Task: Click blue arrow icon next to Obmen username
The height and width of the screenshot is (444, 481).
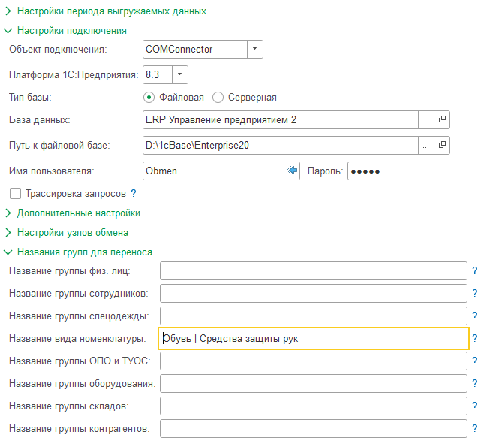Action: (292, 171)
